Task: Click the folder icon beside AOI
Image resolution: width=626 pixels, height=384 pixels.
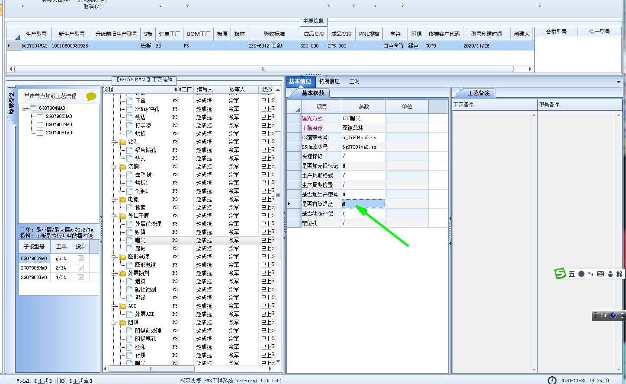Action: (122, 306)
